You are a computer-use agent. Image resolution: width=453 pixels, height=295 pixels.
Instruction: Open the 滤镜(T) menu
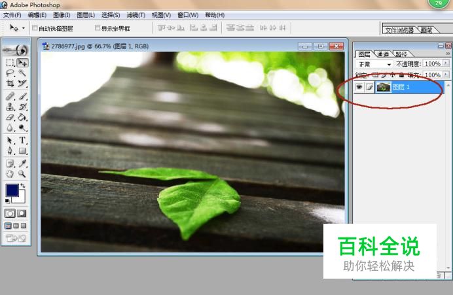136,15
